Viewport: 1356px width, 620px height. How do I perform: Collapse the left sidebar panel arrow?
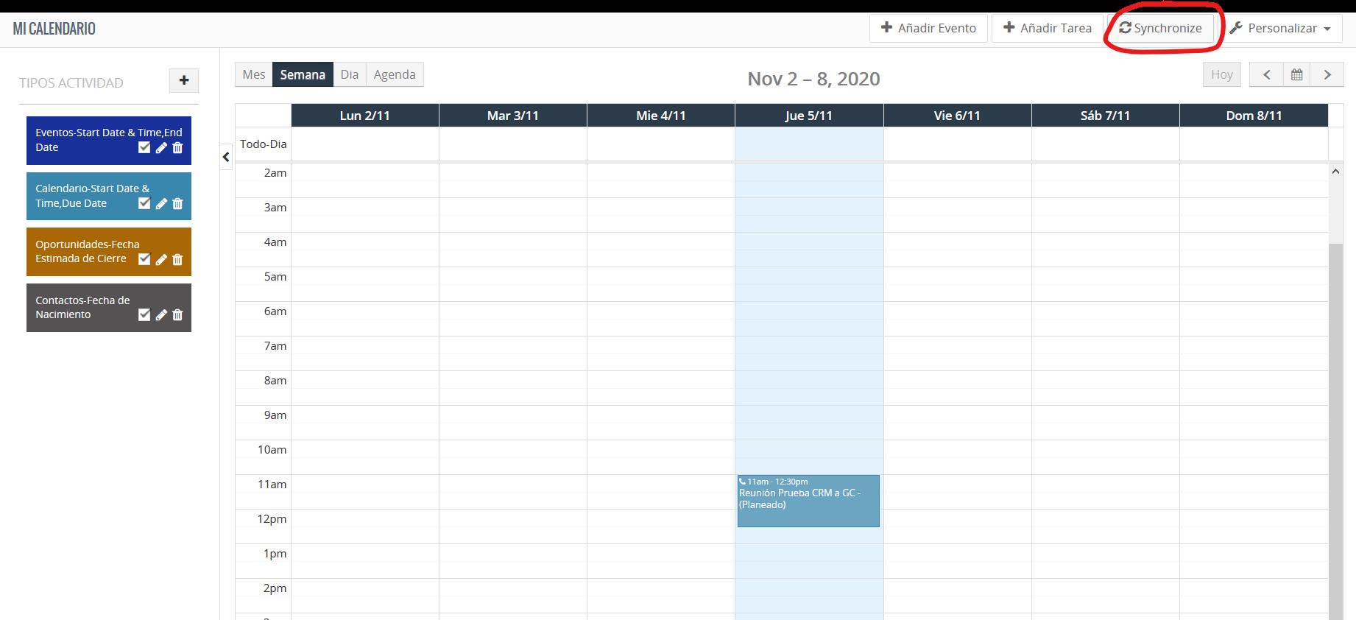[226, 157]
